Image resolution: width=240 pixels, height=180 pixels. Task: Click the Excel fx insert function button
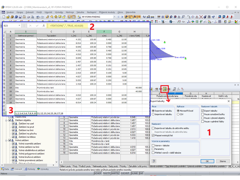click(x=44, y=26)
